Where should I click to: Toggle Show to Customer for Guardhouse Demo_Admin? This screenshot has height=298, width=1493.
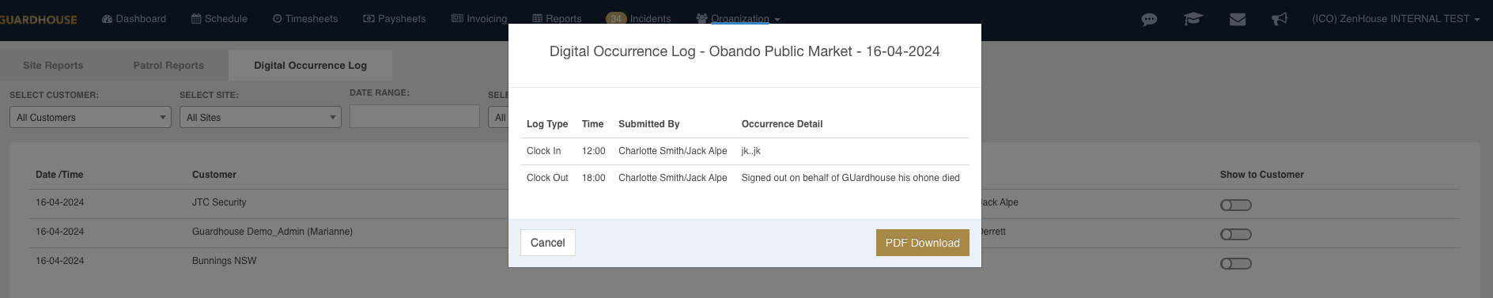coord(1236,235)
